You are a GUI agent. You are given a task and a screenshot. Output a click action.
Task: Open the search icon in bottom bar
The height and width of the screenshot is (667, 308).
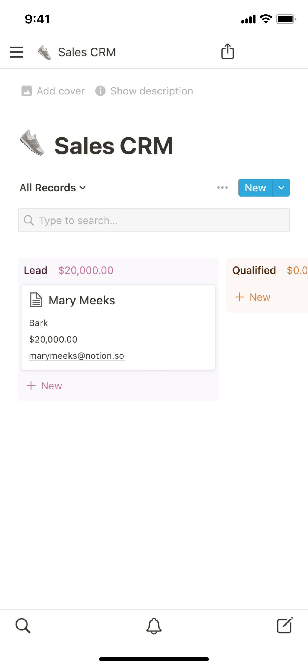(x=23, y=625)
